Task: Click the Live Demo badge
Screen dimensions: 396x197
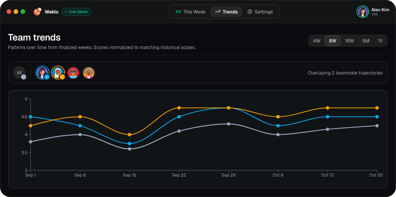Action: (76, 12)
